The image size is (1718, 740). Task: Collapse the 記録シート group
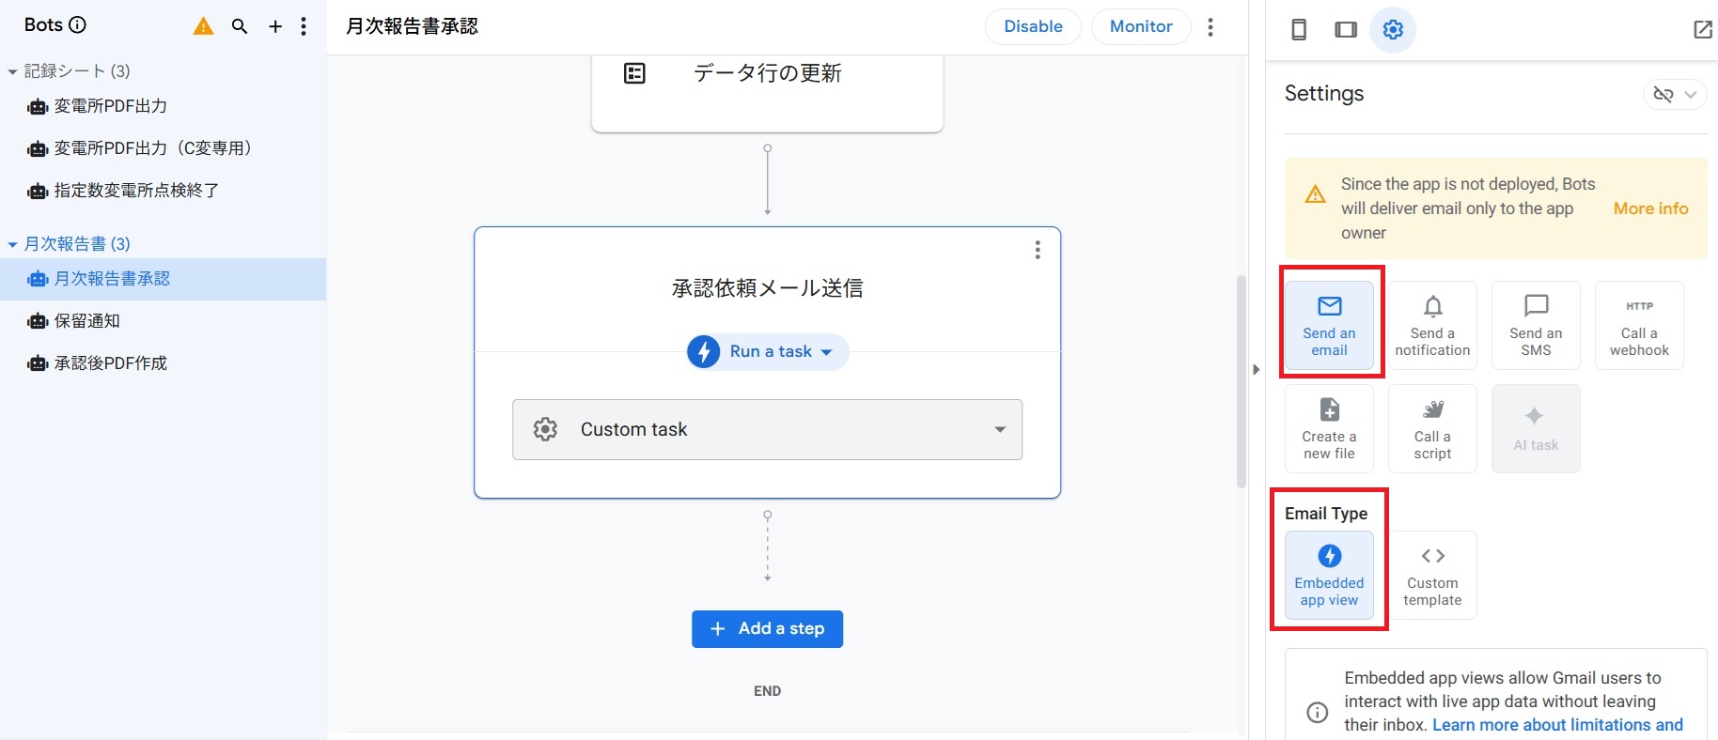[x=12, y=71]
